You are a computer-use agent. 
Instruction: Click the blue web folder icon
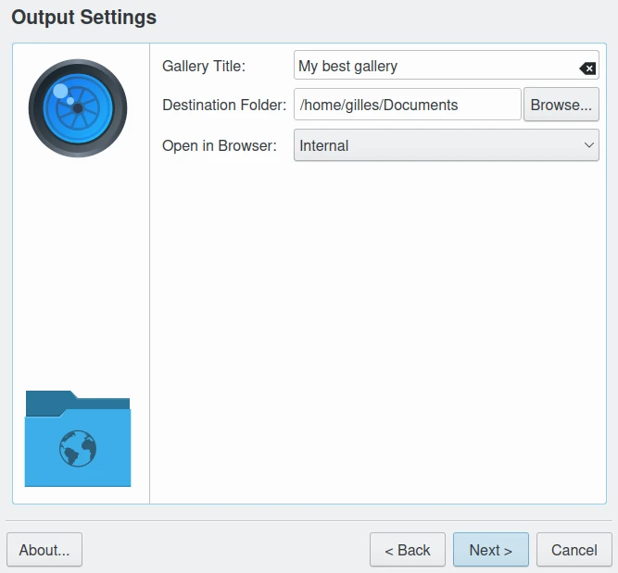78,439
